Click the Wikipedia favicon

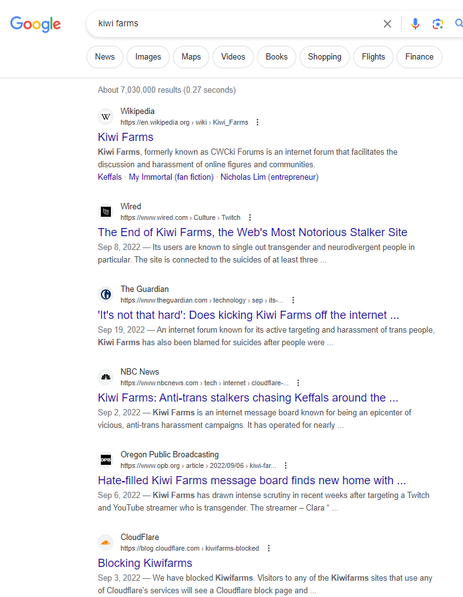coord(106,117)
